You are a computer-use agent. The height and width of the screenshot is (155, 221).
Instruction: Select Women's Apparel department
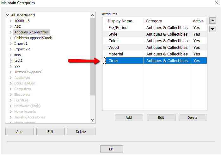28,72
